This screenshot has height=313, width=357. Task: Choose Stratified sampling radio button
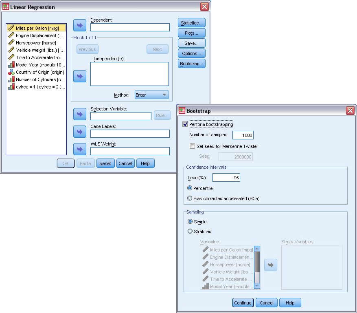click(x=190, y=231)
